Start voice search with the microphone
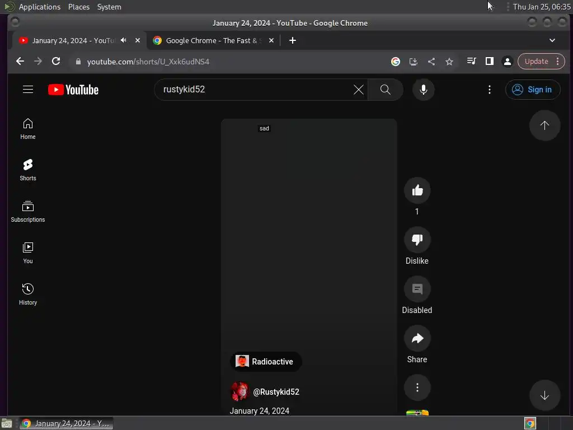Viewport: 573px width, 430px height. (x=423, y=90)
